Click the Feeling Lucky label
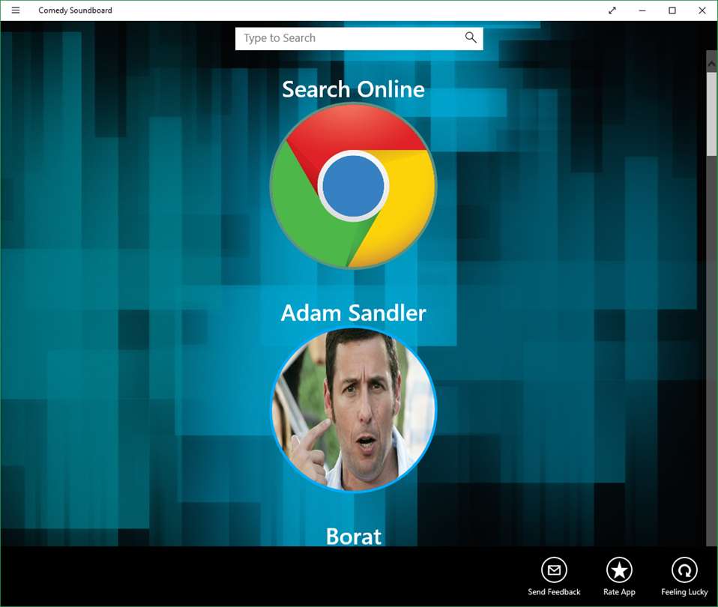 click(684, 592)
